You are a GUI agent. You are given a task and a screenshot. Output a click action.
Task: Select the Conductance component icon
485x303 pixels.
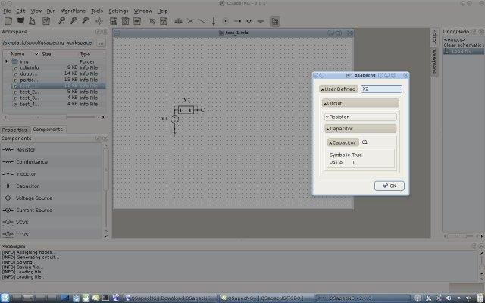coord(8,162)
